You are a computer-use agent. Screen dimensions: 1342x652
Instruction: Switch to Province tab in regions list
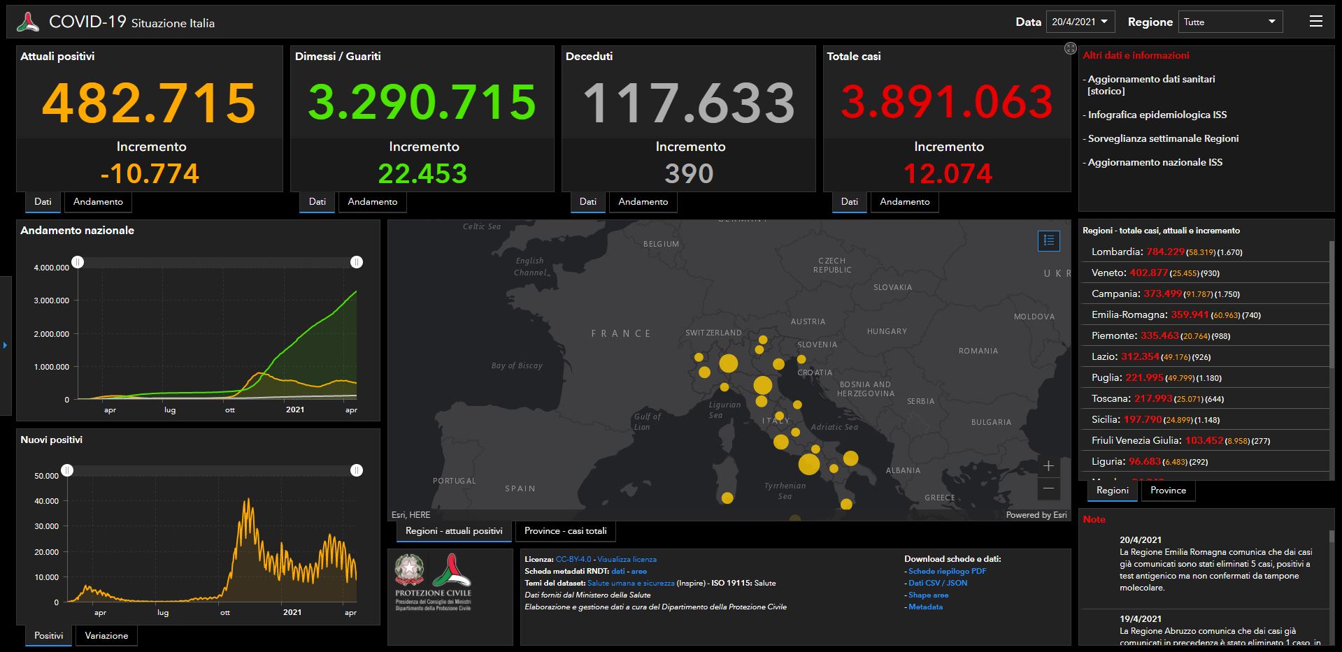[1168, 491]
